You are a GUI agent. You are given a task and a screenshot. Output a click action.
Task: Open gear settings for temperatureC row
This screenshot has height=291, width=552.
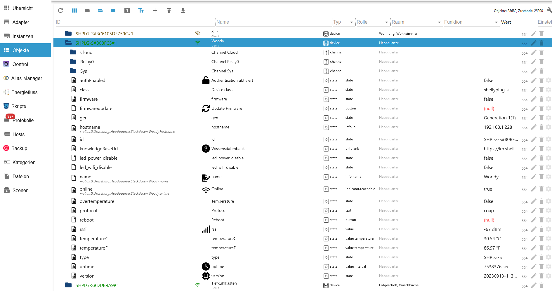pos(548,239)
